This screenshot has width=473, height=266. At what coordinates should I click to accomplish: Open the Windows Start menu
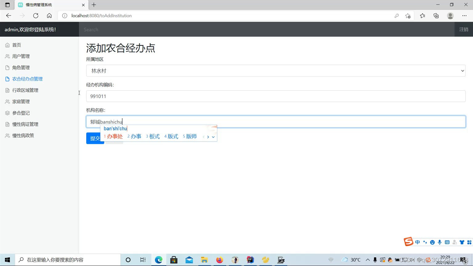(x=7, y=260)
